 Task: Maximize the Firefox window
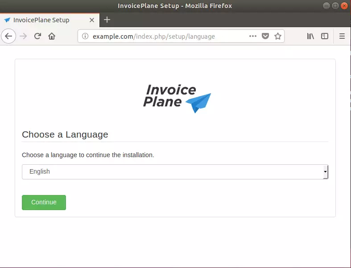[x=335, y=6]
